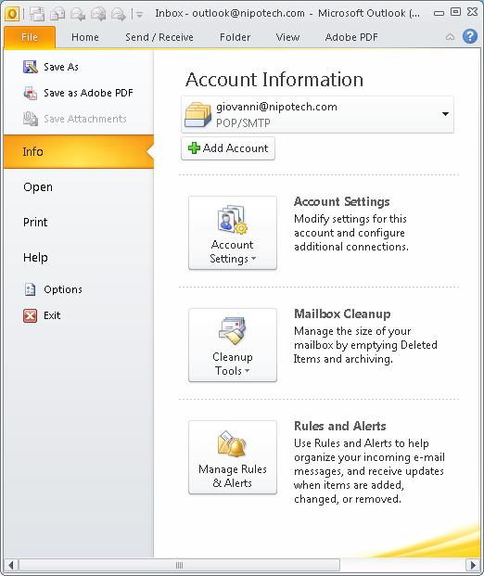Image resolution: width=484 pixels, height=576 pixels.
Task: Click the Send/Receive All Folders quick access icon
Action: 37,14
